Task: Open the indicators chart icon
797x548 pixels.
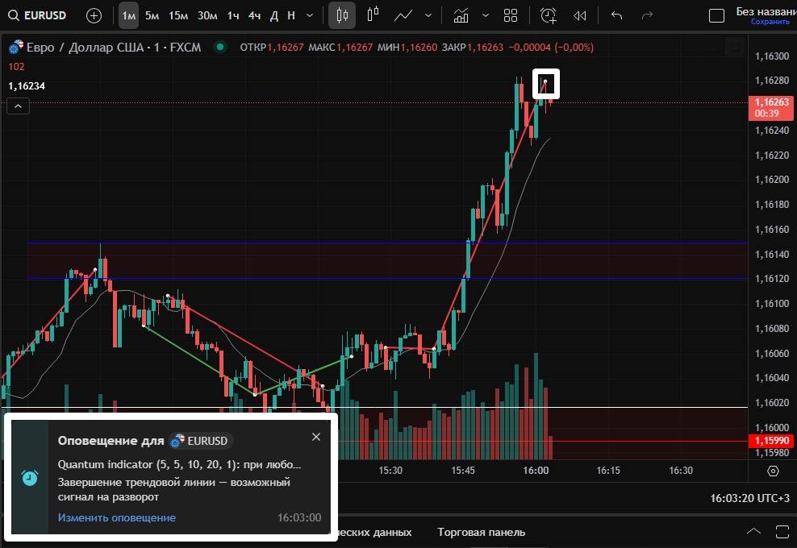Action: click(x=461, y=15)
